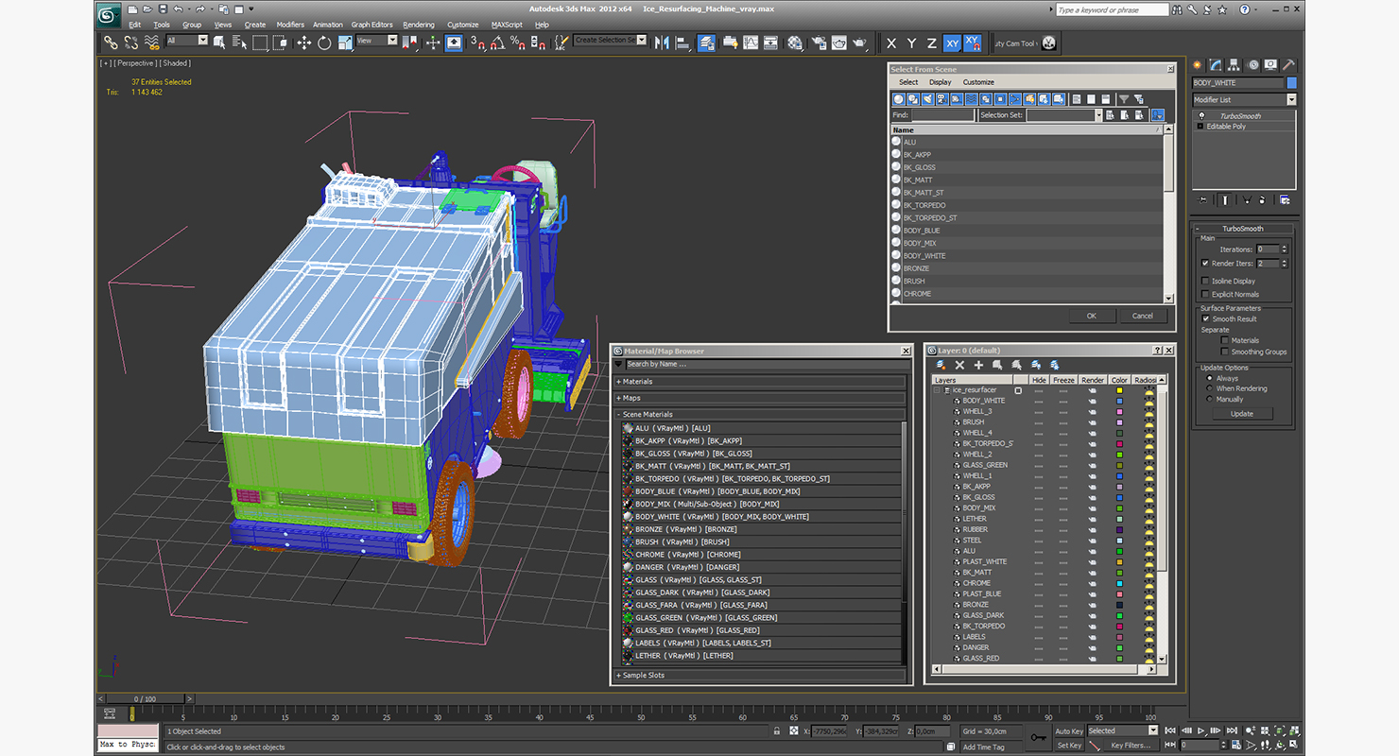The width and height of the screenshot is (1399, 756).
Task: Toggle Angle Snap in main toolbar
Action: 497,43
